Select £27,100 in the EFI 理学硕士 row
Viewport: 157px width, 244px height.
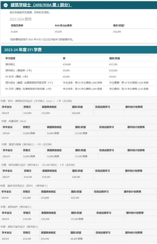[113, 64]
